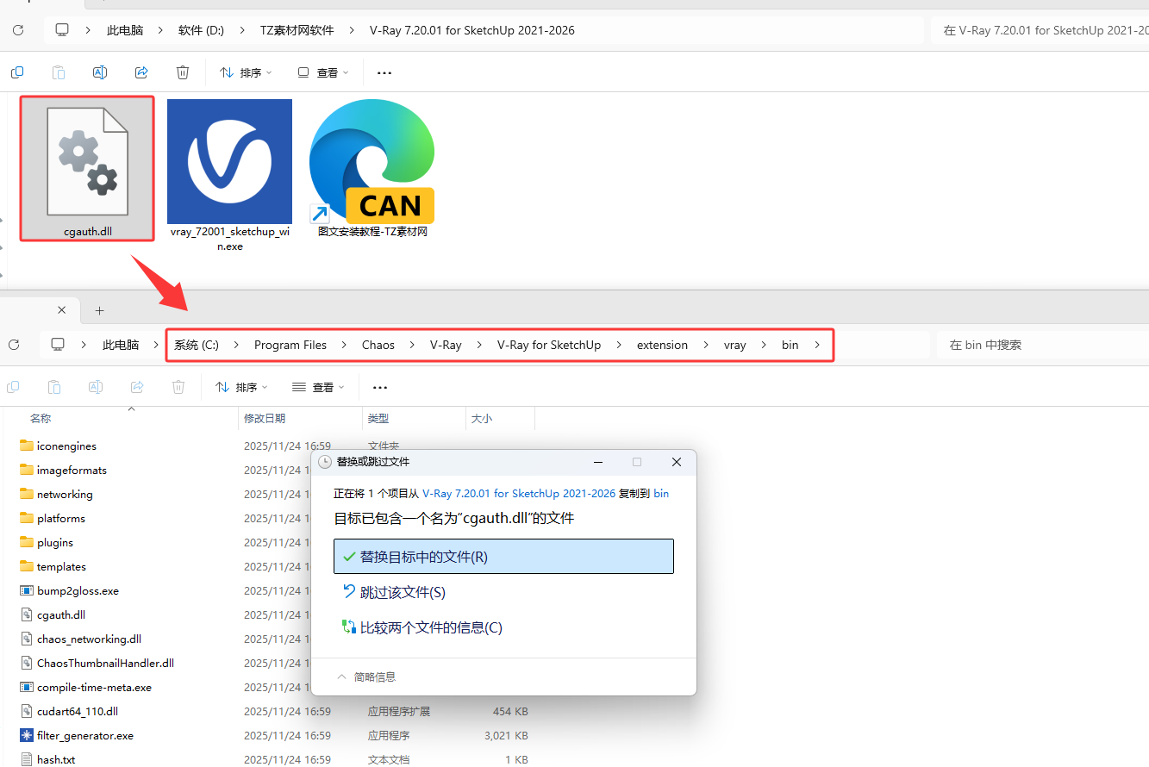Expand the chevron after Program Files in the breadcrumb
The height and width of the screenshot is (767, 1149).
[344, 345]
